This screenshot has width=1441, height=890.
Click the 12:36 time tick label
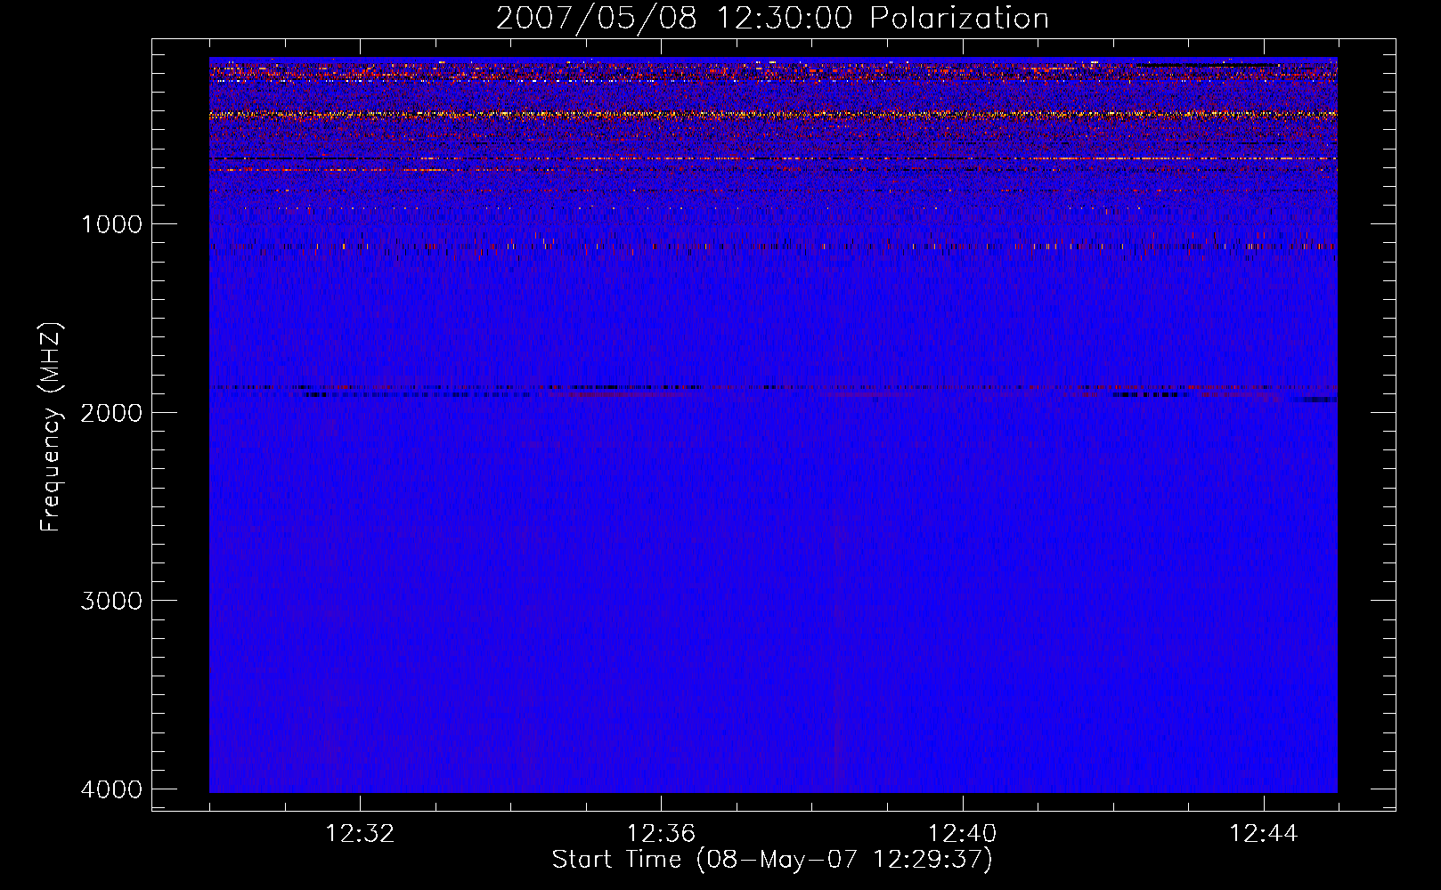[661, 834]
